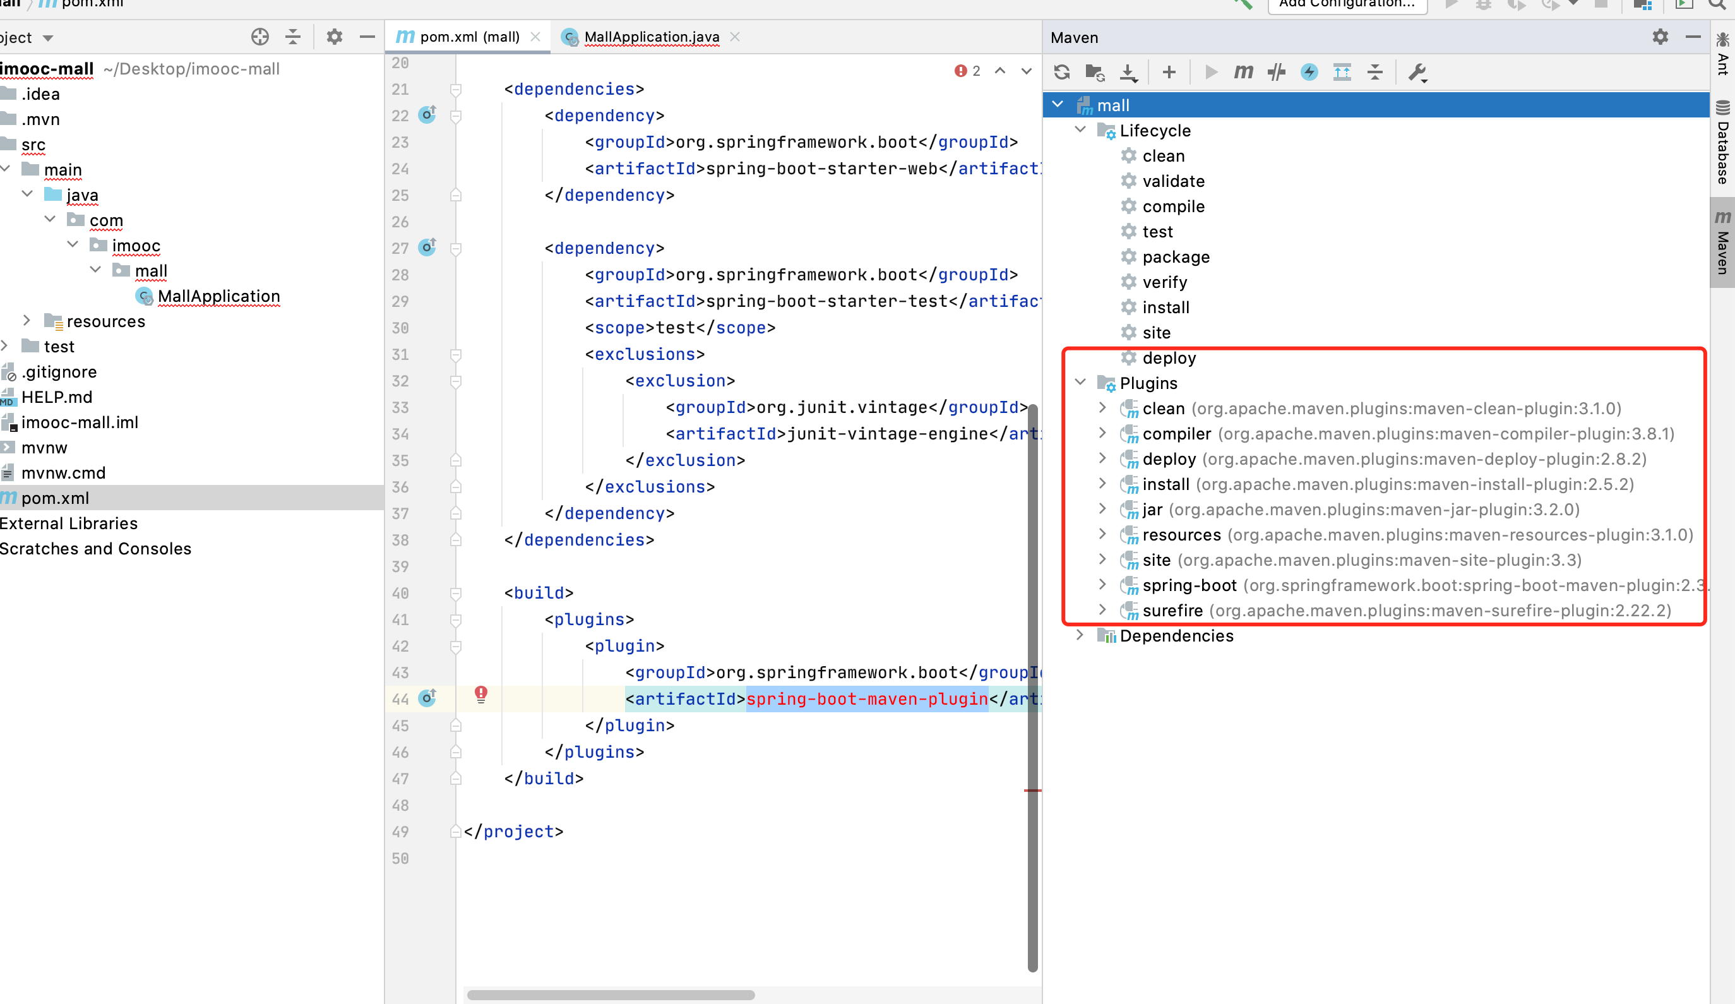1735x1004 pixels.
Task: Toggle Skip Tests mode icon
Action: pos(1277,71)
